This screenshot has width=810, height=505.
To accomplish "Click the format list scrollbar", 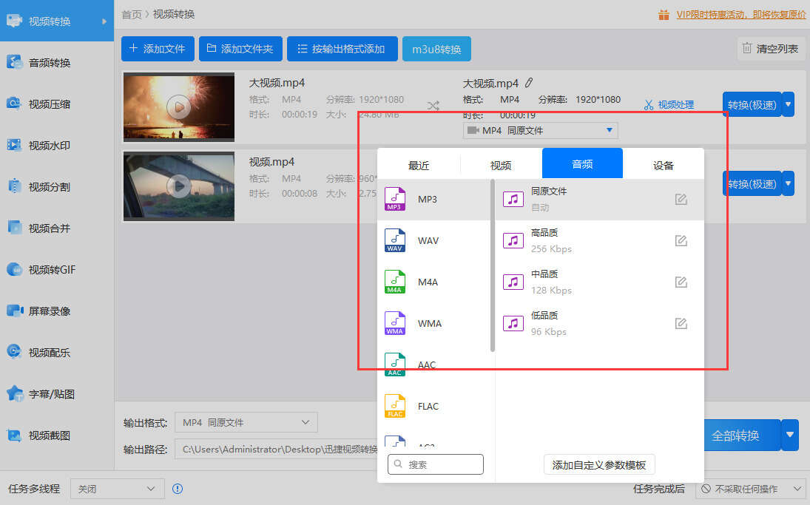I will (493, 266).
